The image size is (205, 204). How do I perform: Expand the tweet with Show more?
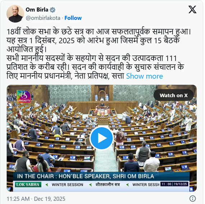point(145,76)
